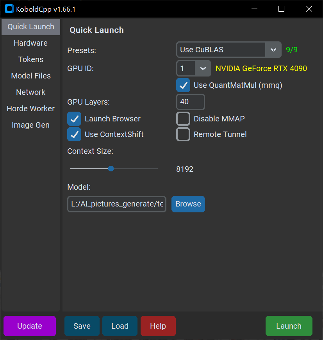
Task: Open the Quick Launch tab
Action: pos(31,27)
